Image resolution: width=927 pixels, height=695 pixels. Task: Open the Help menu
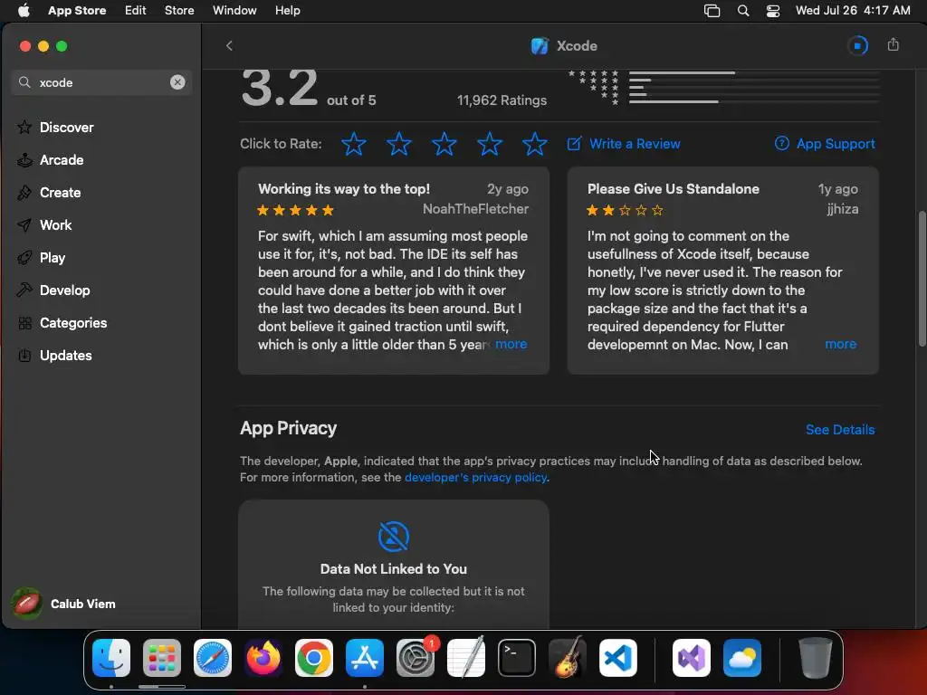(287, 10)
